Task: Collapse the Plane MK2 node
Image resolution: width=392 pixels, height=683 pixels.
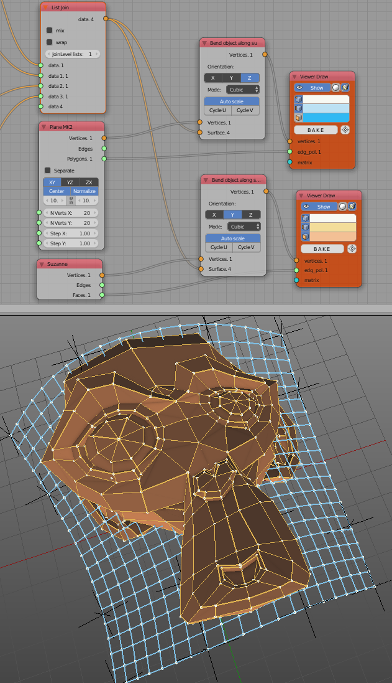Action: tap(43, 127)
